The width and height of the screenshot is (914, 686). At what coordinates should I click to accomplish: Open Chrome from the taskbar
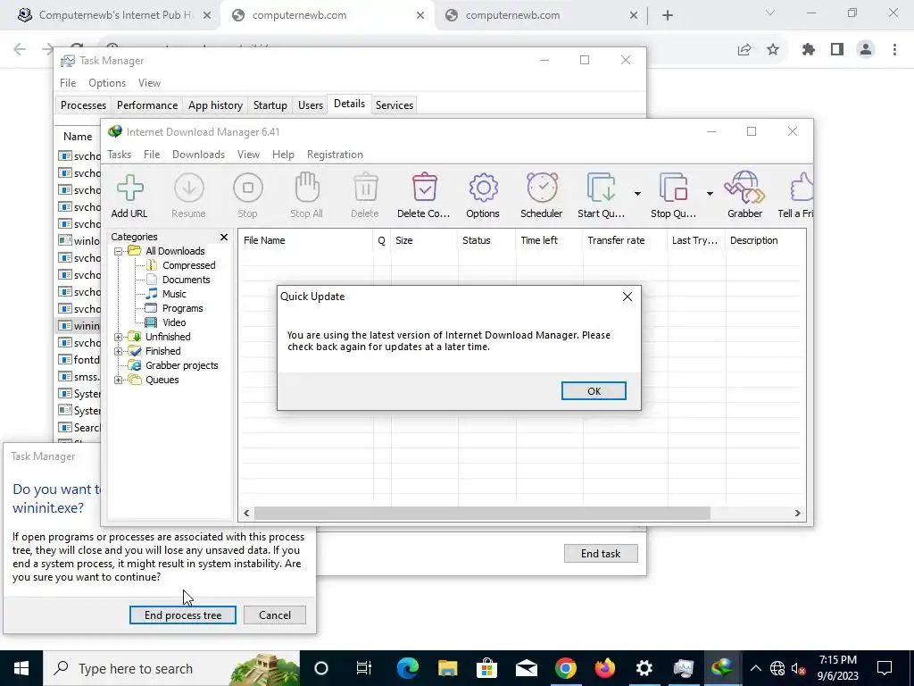coord(565,668)
